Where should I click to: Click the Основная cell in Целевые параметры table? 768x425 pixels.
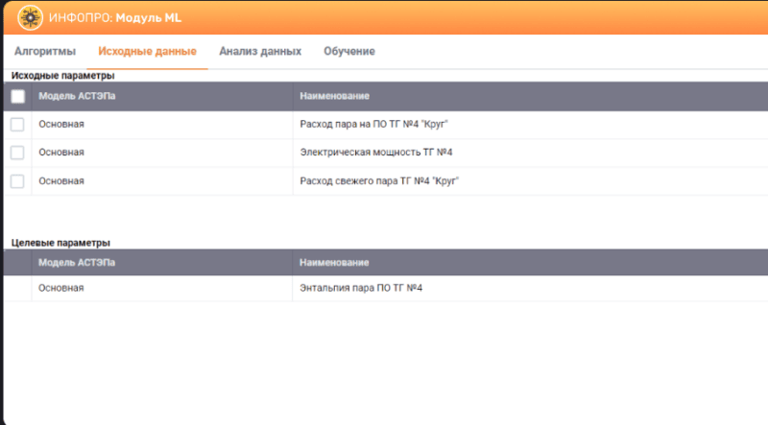[x=61, y=288]
